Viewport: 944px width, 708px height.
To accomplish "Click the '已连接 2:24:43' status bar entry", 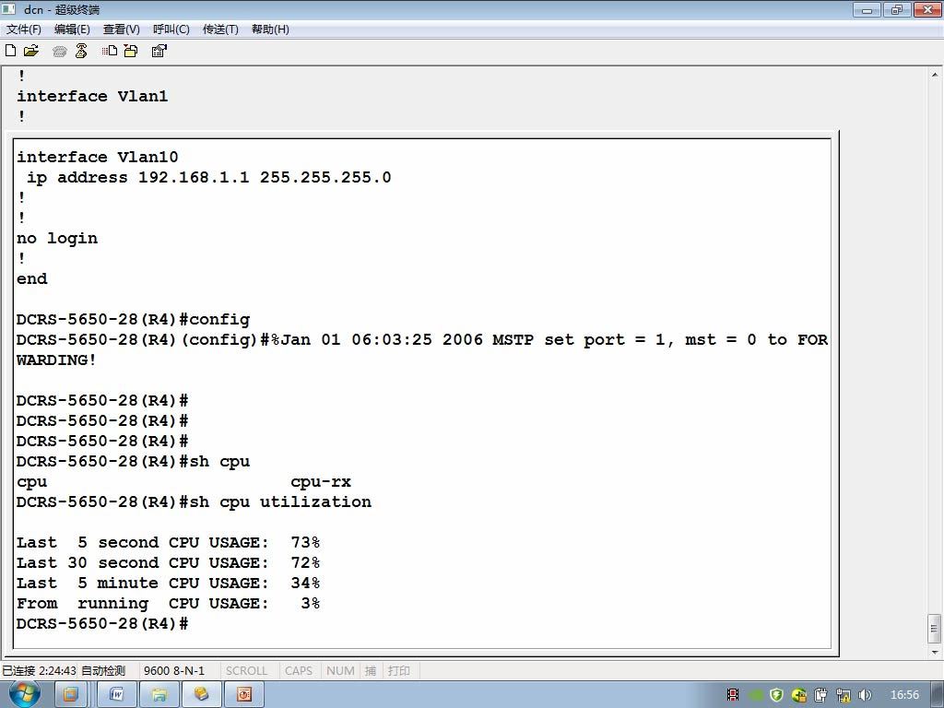I will (39, 671).
